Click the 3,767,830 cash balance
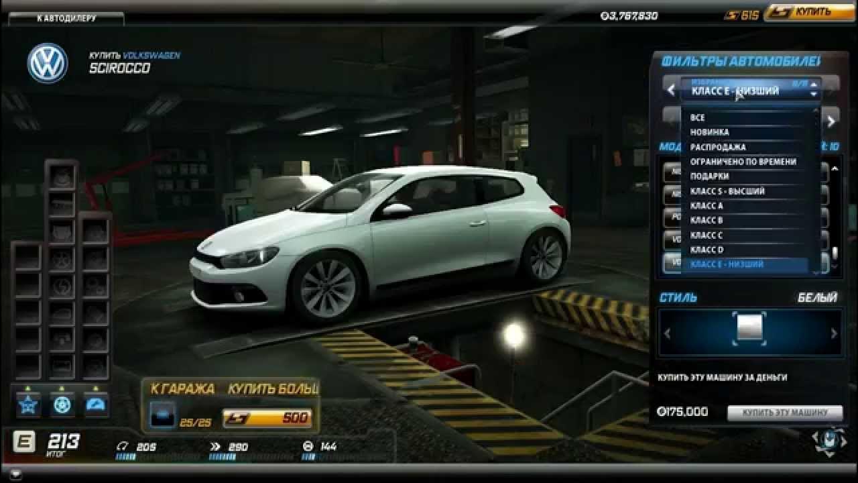Image resolution: width=858 pixels, height=483 pixels. [629, 15]
